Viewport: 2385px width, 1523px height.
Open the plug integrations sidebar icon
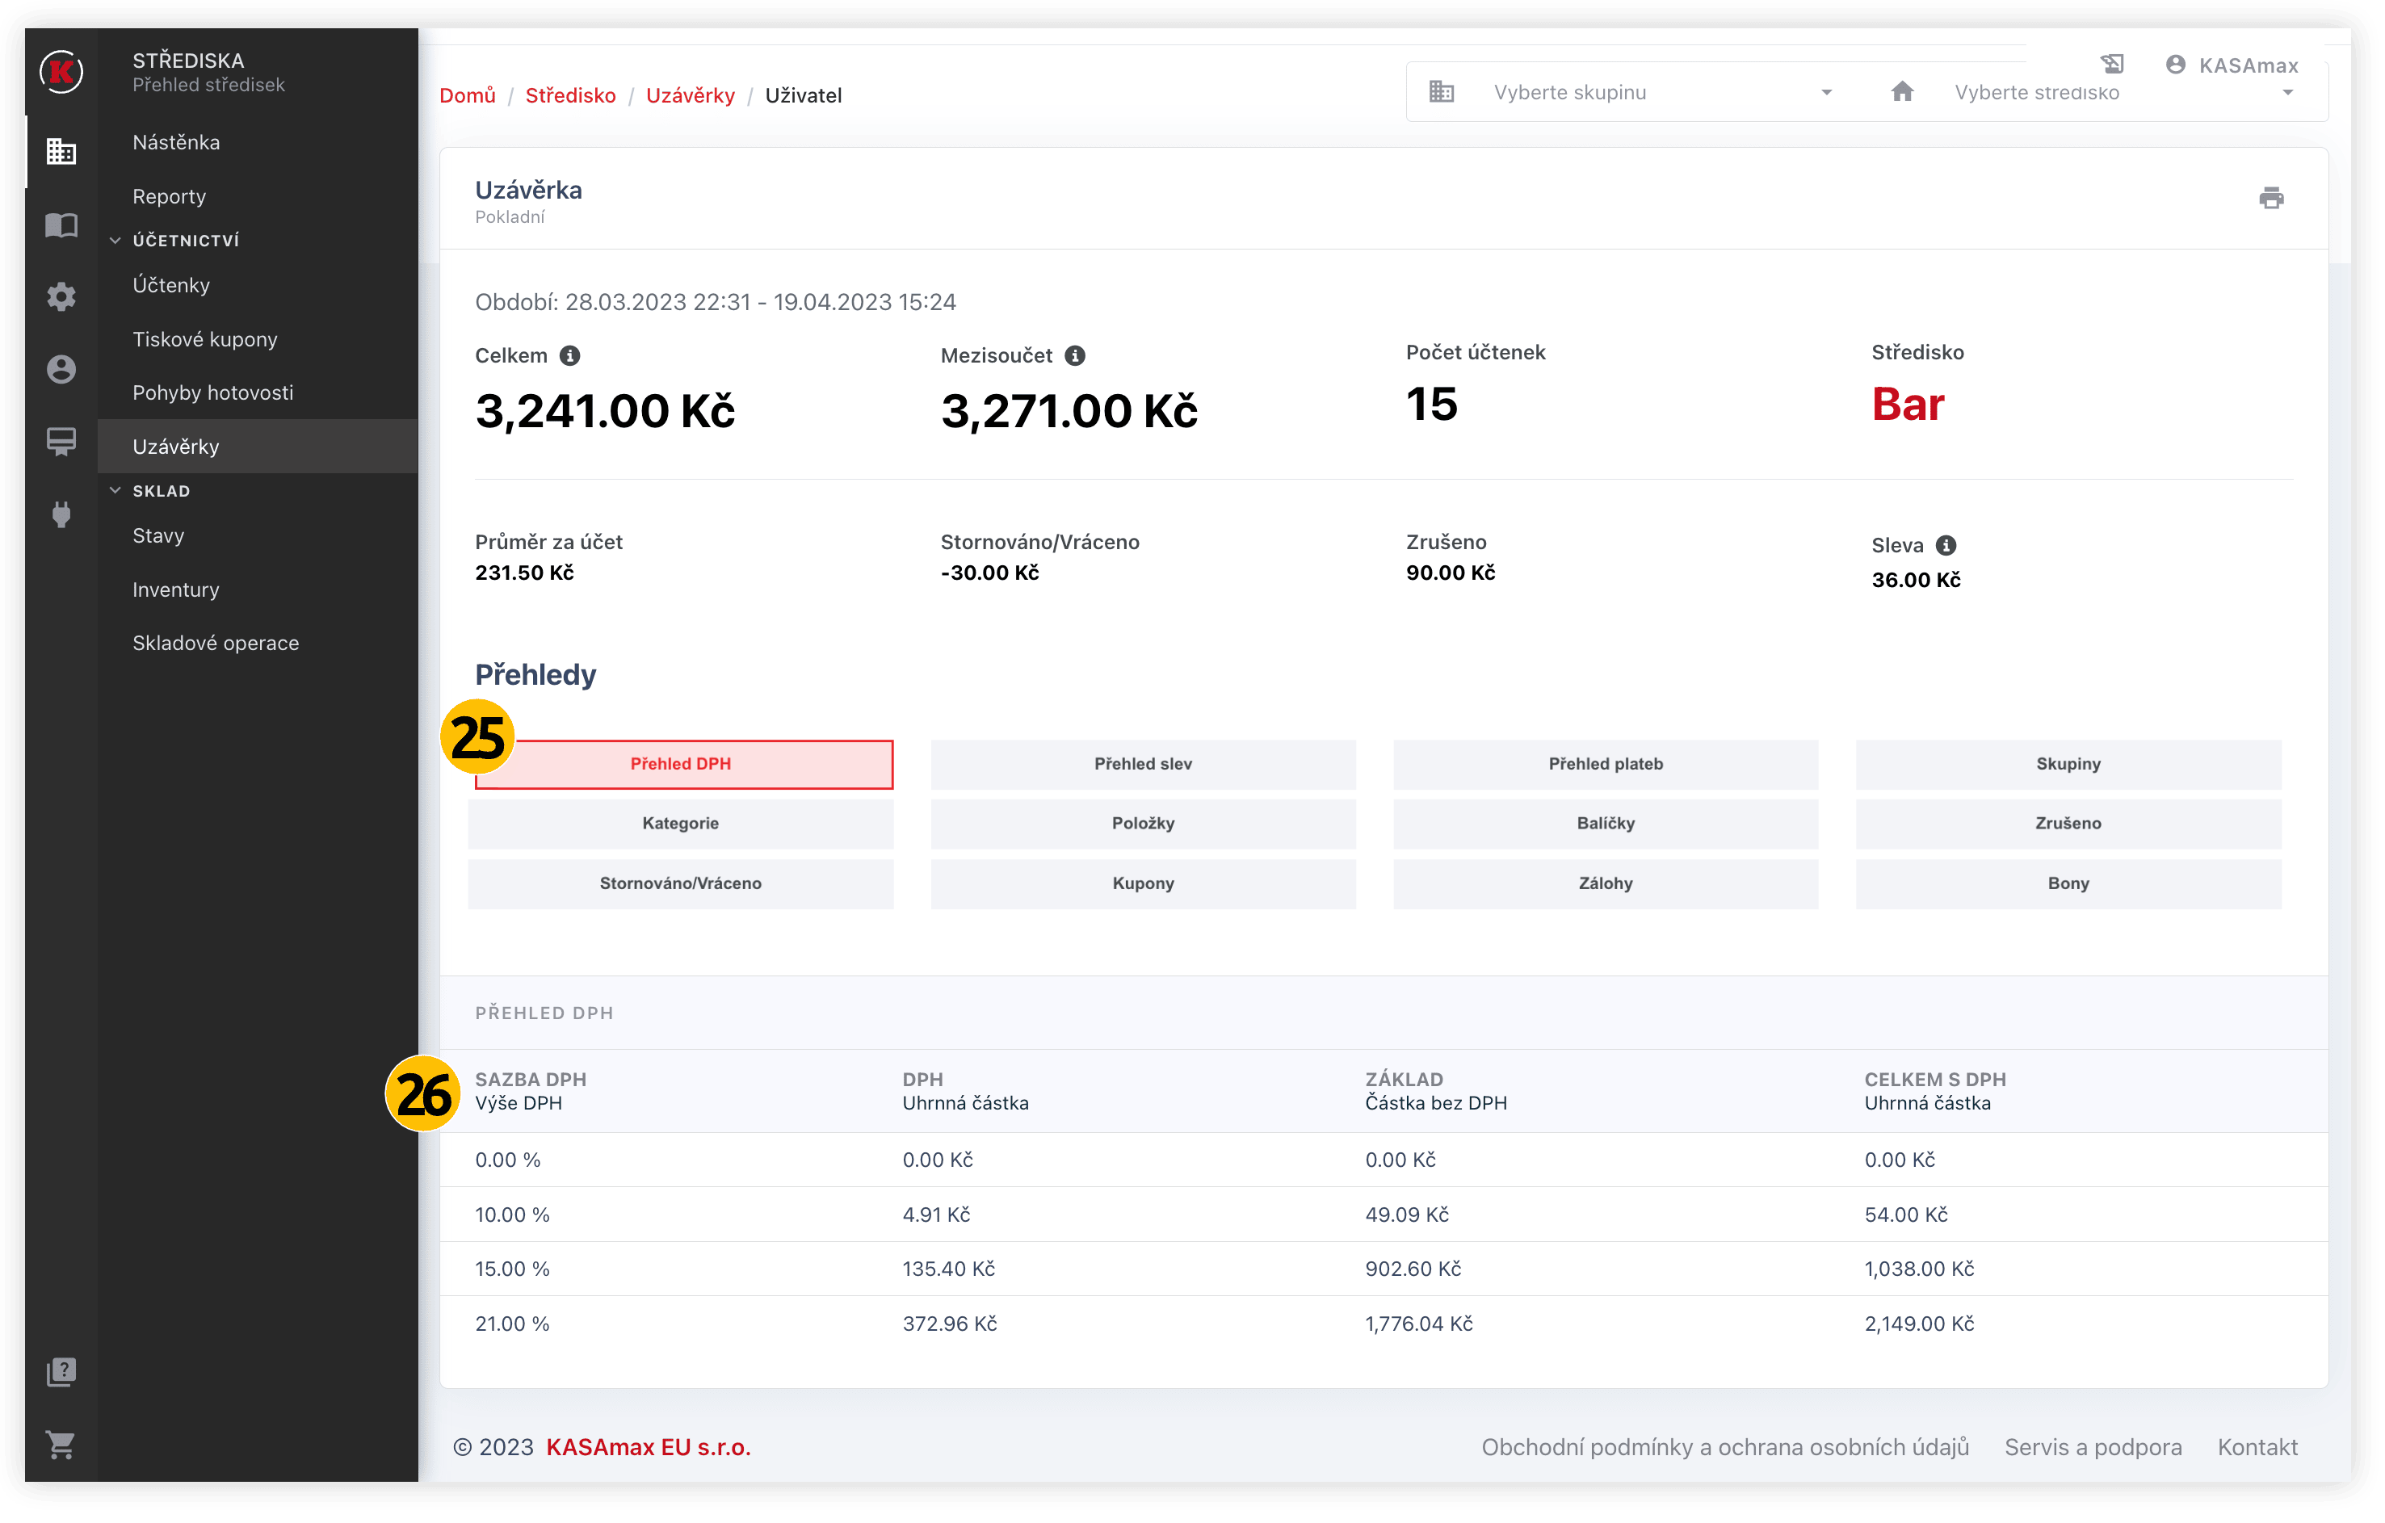[61, 515]
